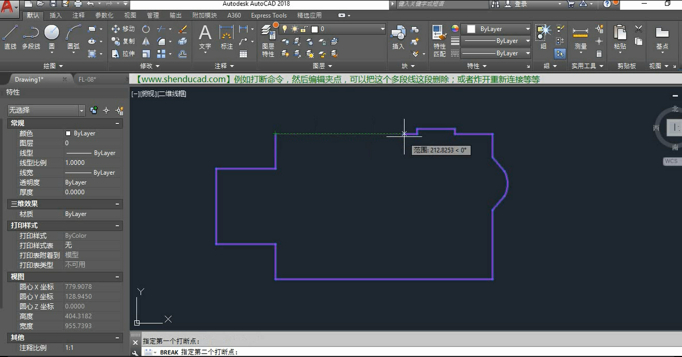Click the keyword search input field
This screenshot has height=357, width=682.
442,4
